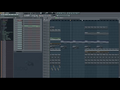
Task: Open the Drums - Snare & Claps folder
Action: [x=7, y=39]
